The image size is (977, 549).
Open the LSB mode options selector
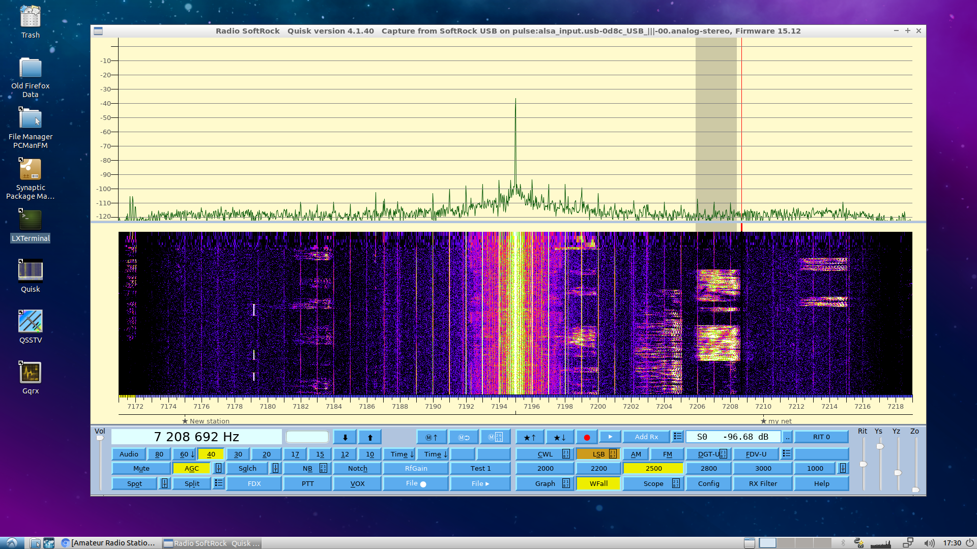[613, 454]
